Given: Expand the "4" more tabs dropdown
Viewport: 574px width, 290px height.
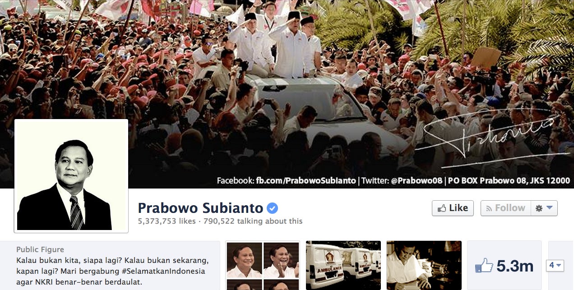Looking at the screenshot, I should (x=555, y=266).
